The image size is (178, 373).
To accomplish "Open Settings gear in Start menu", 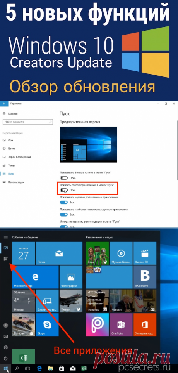I will pyautogui.click(x=6, y=347).
